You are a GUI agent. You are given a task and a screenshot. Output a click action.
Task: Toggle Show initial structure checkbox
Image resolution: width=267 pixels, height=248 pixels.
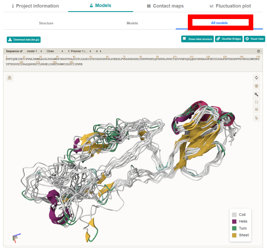click(185, 39)
